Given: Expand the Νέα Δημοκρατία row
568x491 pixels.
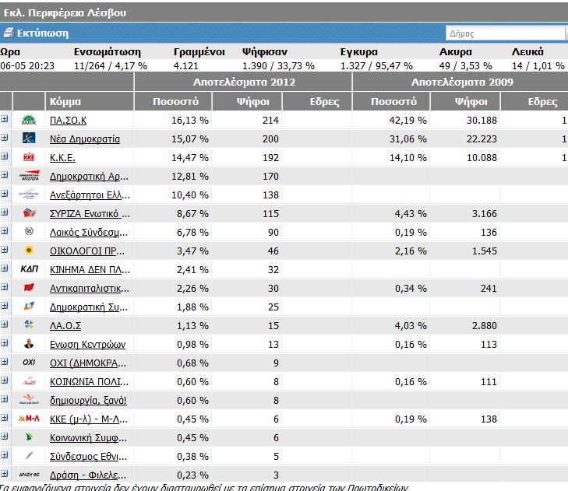Looking at the screenshot, I should click(x=5, y=138).
